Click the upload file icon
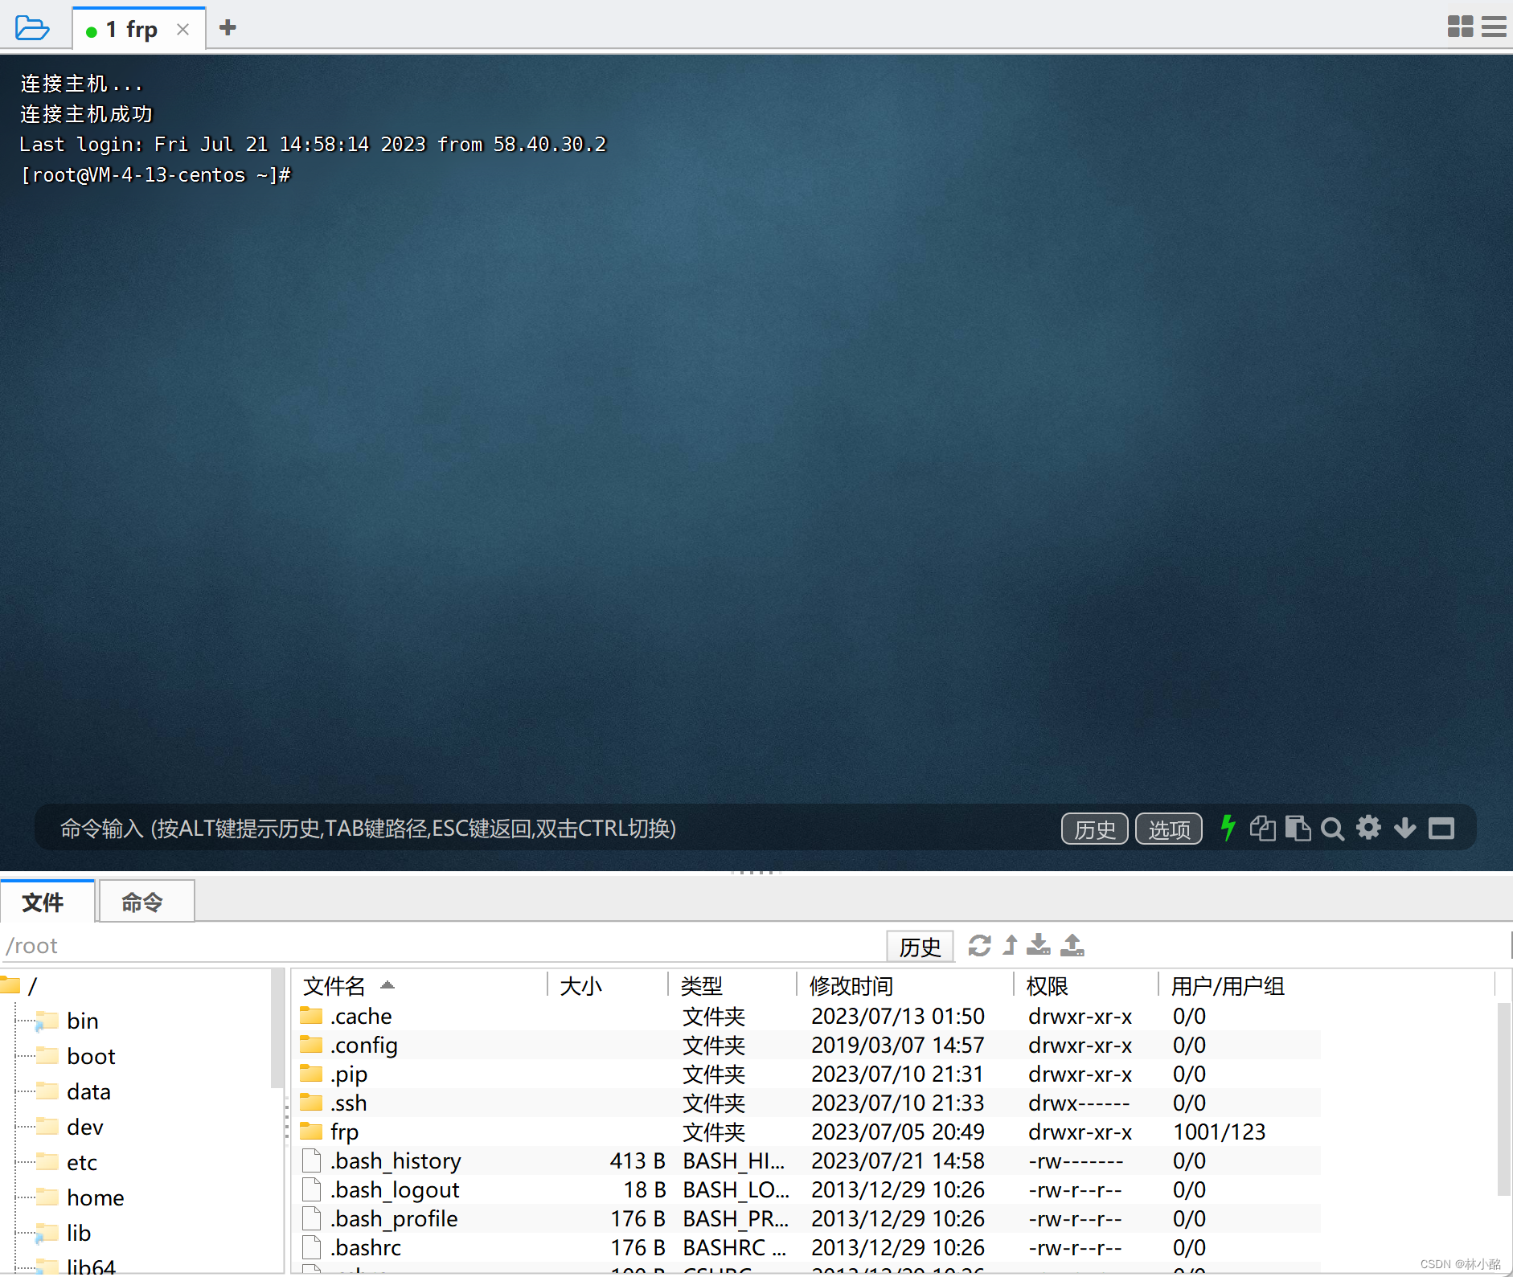This screenshot has height=1277, width=1513. [x=1072, y=945]
